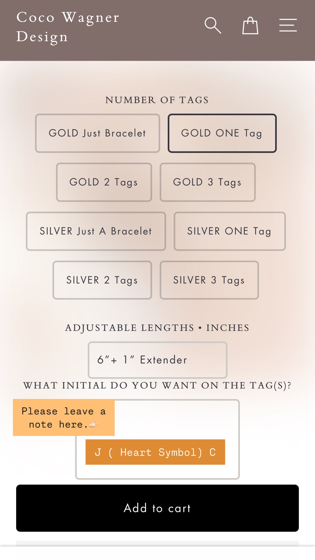The image size is (315, 560).
Task: Click the ADJUSTABLE LENGTHS • INCHES heading
Action: tap(157, 328)
